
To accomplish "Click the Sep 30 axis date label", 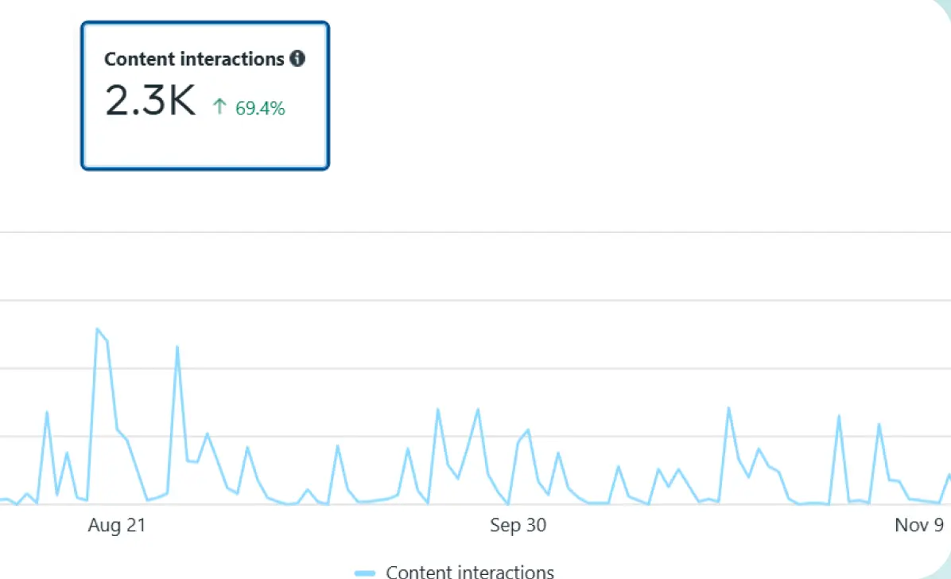I will (518, 525).
